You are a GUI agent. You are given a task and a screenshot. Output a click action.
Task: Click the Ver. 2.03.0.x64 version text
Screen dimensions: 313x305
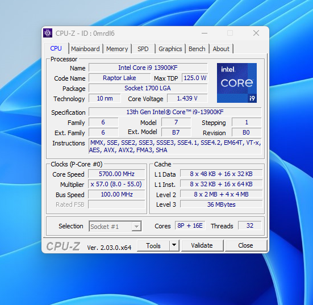click(x=109, y=248)
